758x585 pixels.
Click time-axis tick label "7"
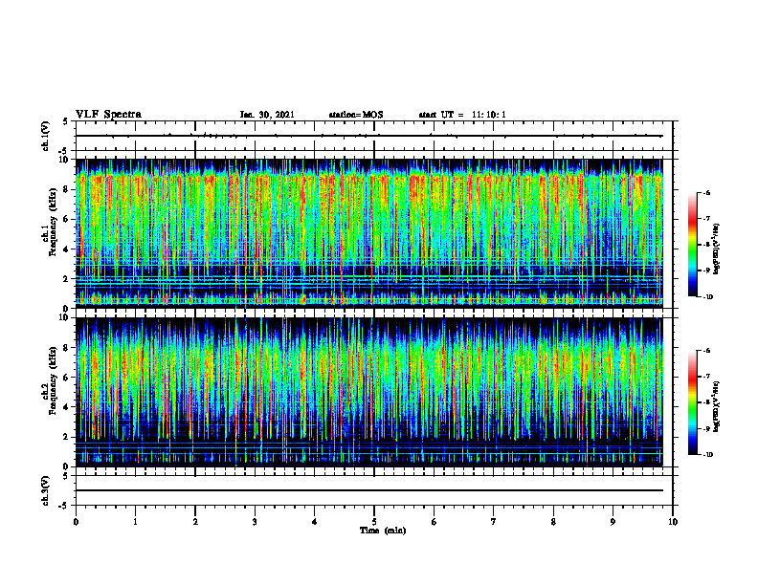(x=494, y=522)
